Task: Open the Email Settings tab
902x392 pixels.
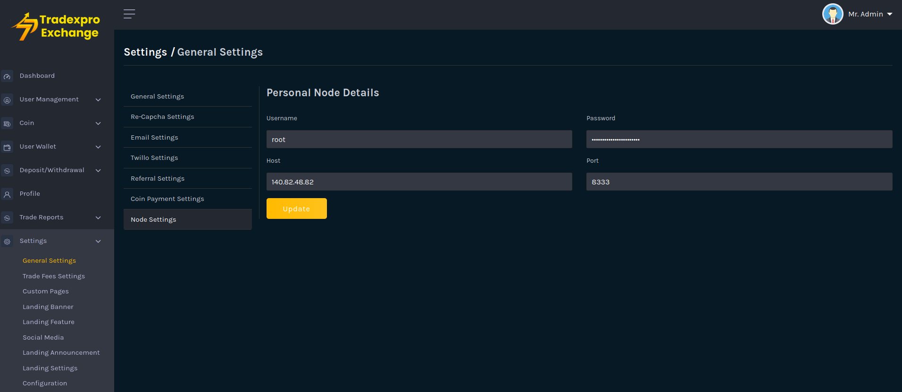Action: click(x=154, y=137)
